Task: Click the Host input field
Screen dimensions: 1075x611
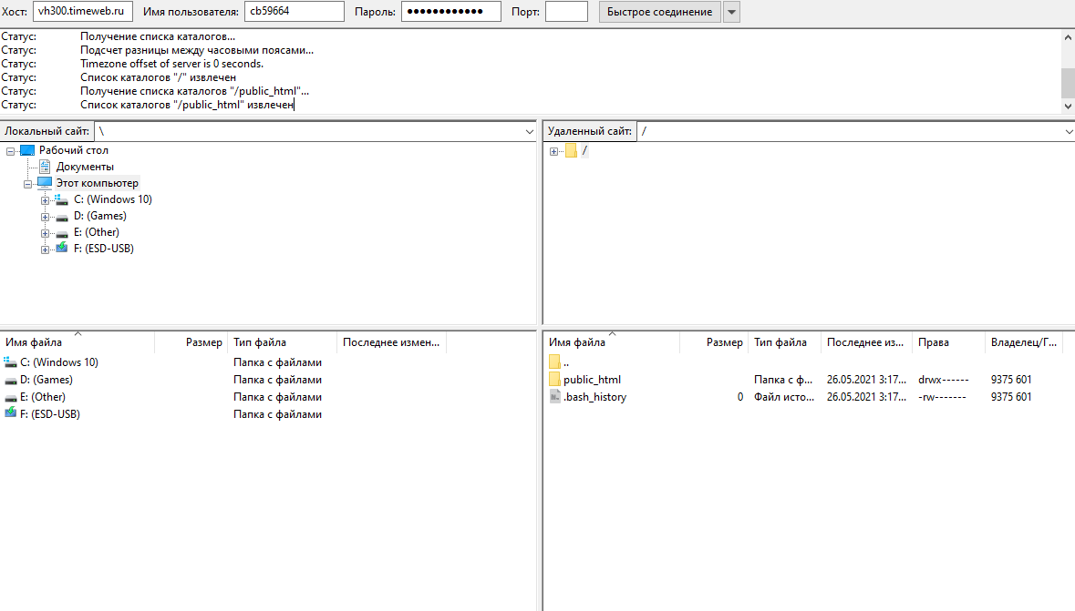Action: [x=82, y=12]
